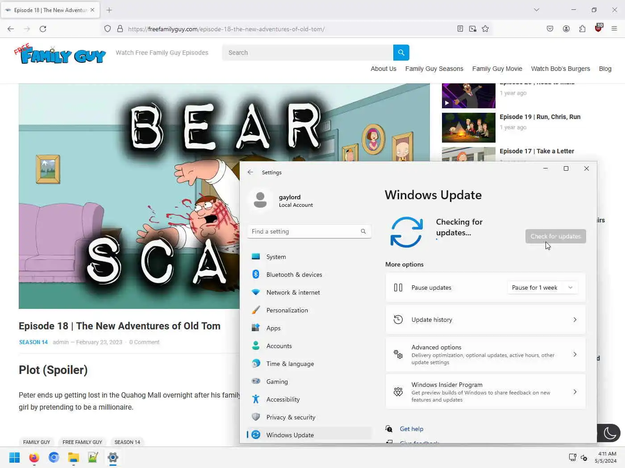Screen dimensions: 625x468
Task: Open the Firefox extensions puzzle icon
Action: (x=582, y=29)
